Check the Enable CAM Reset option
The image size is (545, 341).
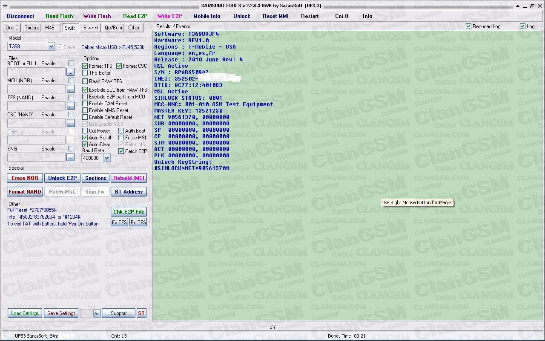pyautogui.click(x=85, y=104)
